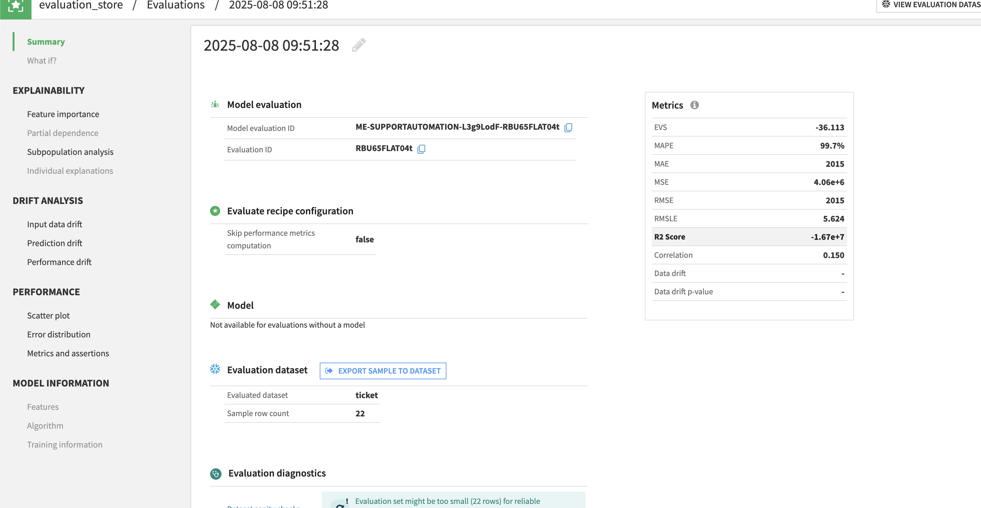Click the Evaluate recipe configuration icon

215,211
